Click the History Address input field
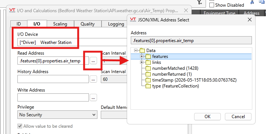Viewport: 266px width, 134px height. [53, 79]
